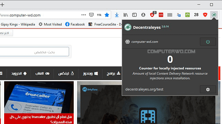
Task: Save page to Pocket icon
Action: (91, 15)
